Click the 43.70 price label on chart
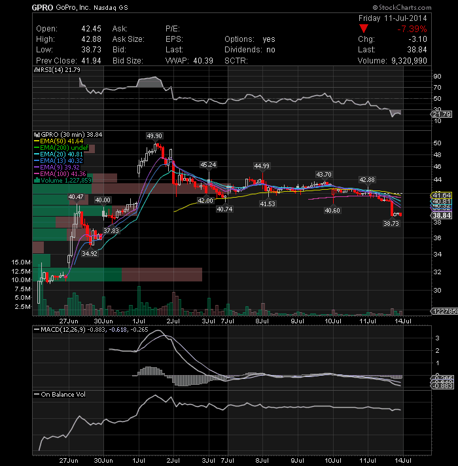Screen dimensions: 458x466 [324, 175]
